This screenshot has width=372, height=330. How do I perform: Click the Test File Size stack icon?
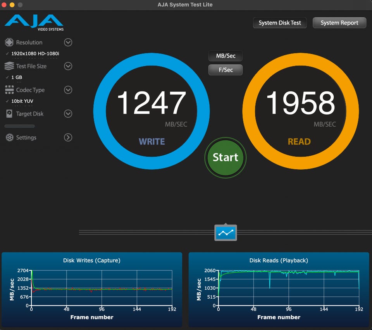(9, 66)
